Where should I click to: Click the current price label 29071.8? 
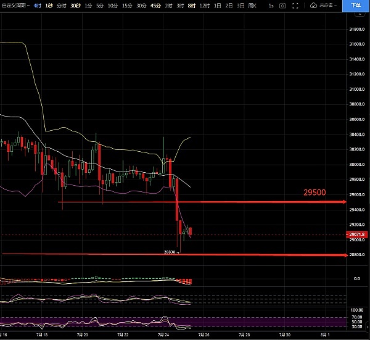coord(357,234)
